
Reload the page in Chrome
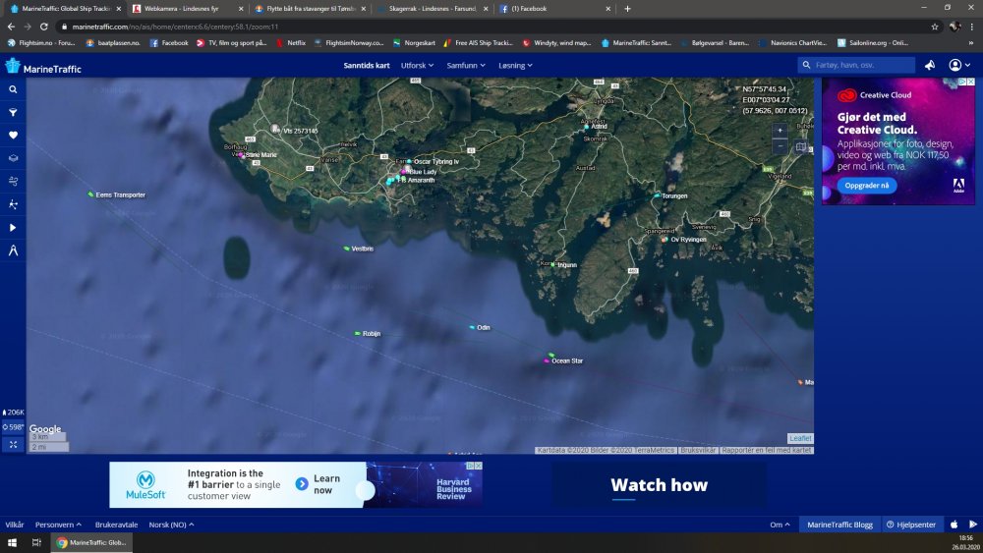tap(44, 27)
